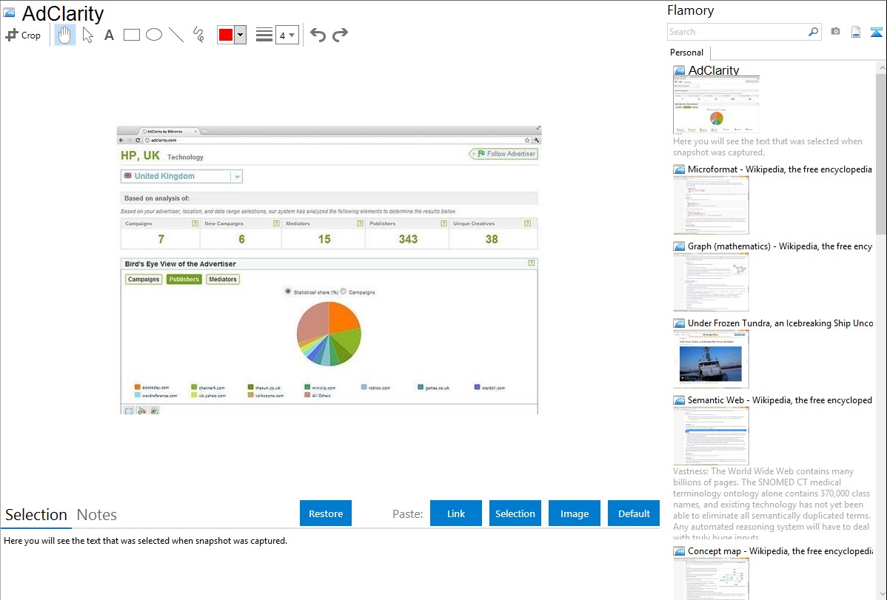Image resolution: width=887 pixels, height=600 pixels.
Task: Click the Publishers help icon
Action: [x=443, y=223]
